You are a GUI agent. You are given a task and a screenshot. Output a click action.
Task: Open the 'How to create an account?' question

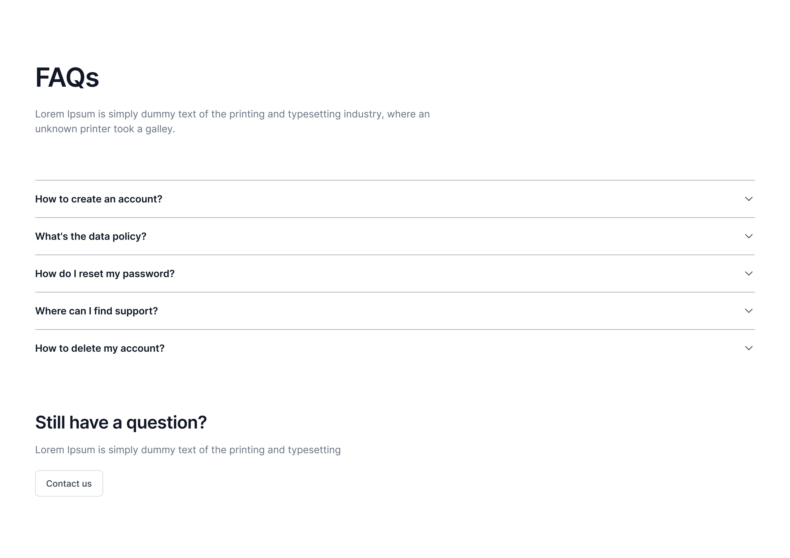tap(98, 199)
